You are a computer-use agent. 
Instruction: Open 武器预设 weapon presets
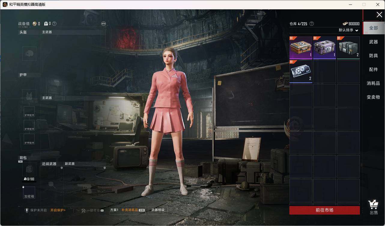[x=158, y=210]
